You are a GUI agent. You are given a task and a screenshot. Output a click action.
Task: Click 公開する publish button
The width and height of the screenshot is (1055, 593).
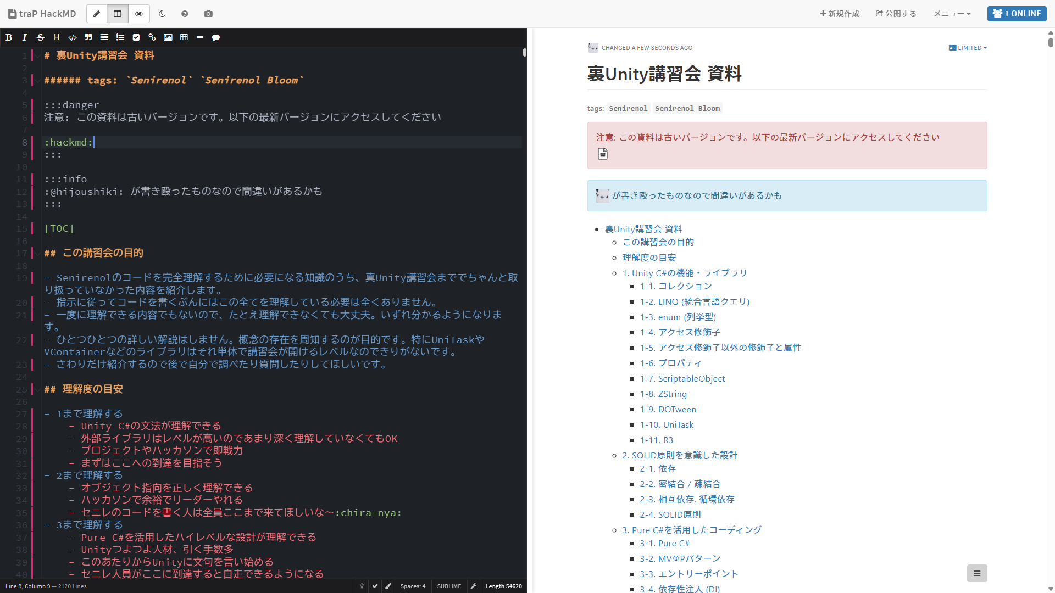896,14
